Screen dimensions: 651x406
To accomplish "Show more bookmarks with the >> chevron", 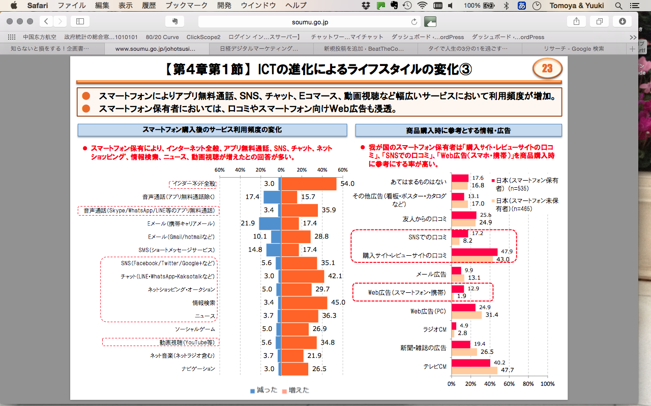I will click(633, 37).
